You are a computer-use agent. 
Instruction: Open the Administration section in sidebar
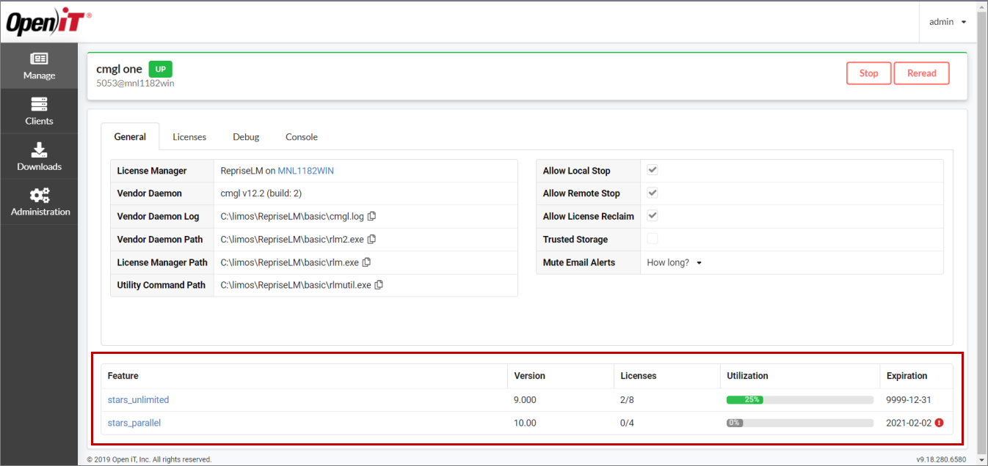coord(39,202)
